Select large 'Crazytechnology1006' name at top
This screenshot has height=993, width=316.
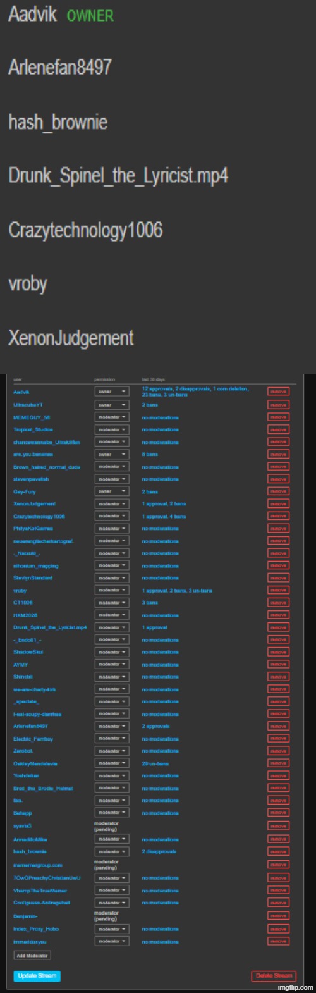tap(85, 230)
